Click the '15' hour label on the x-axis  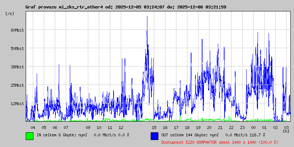(154, 128)
